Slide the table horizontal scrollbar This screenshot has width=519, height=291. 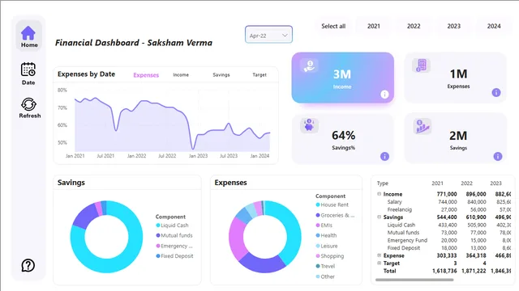click(x=414, y=280)
